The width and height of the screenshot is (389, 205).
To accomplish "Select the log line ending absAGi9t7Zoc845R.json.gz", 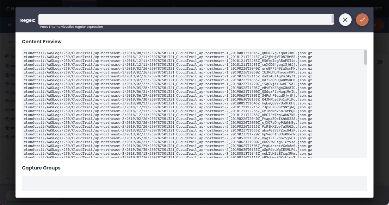I will click(x=168, y=130).
